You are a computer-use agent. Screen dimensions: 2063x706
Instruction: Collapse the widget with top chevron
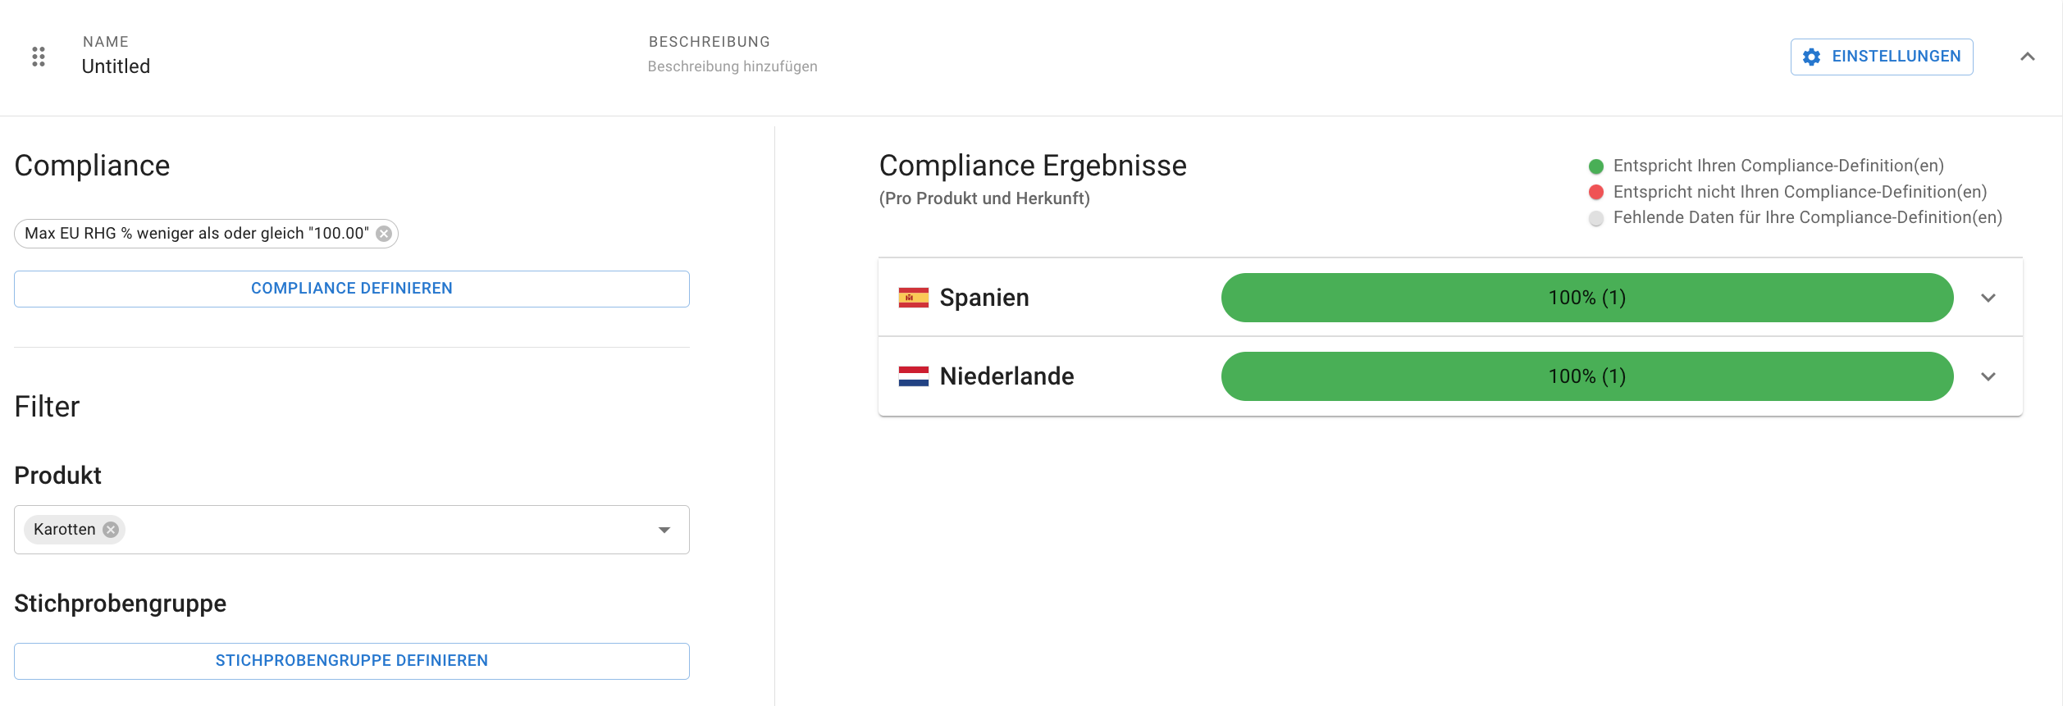[x=2028, y=57]
